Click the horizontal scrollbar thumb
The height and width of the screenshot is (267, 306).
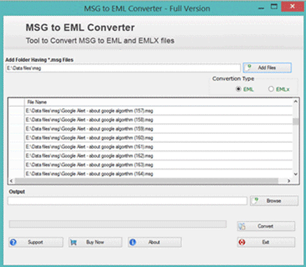coord(147,180)
